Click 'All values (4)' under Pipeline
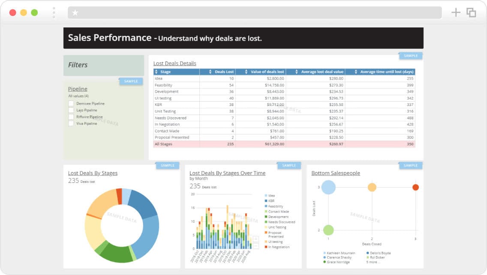The image size is (487, 275). (78, 96)
